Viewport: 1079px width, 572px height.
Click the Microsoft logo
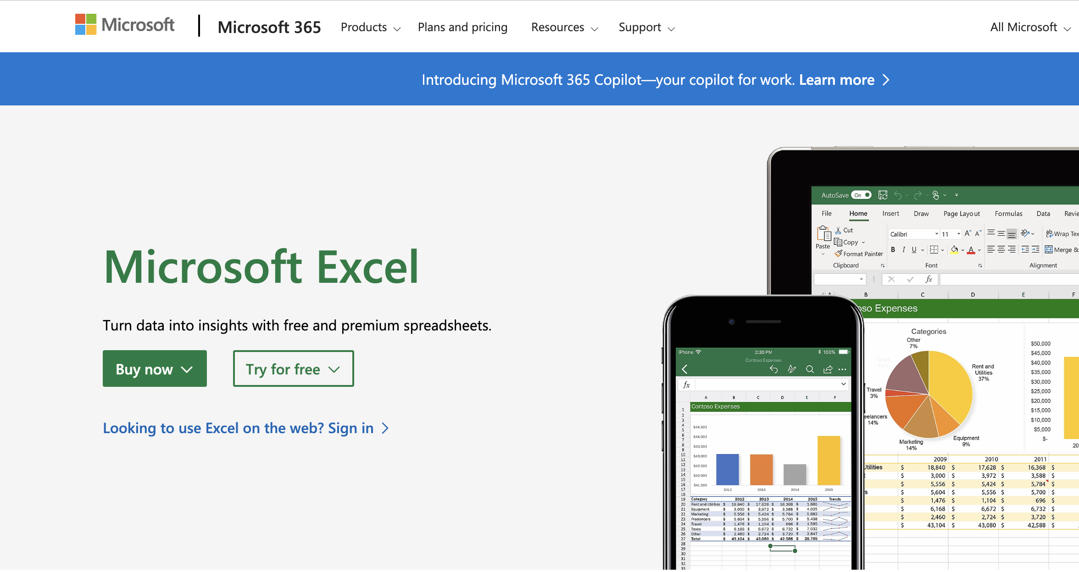(125, 25)
